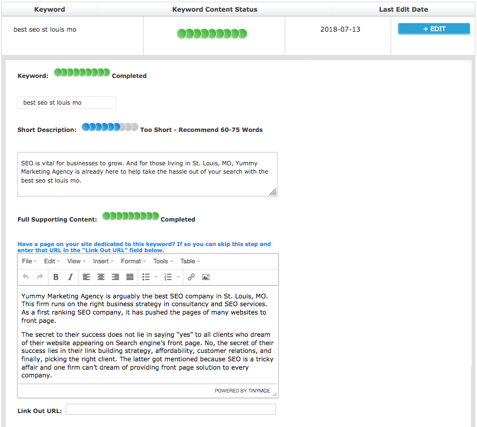The height and width of the screenshot is (427, 477).
Task: Click into the Short Description text area
Action: pyautogui.click(x=147, y=174)
